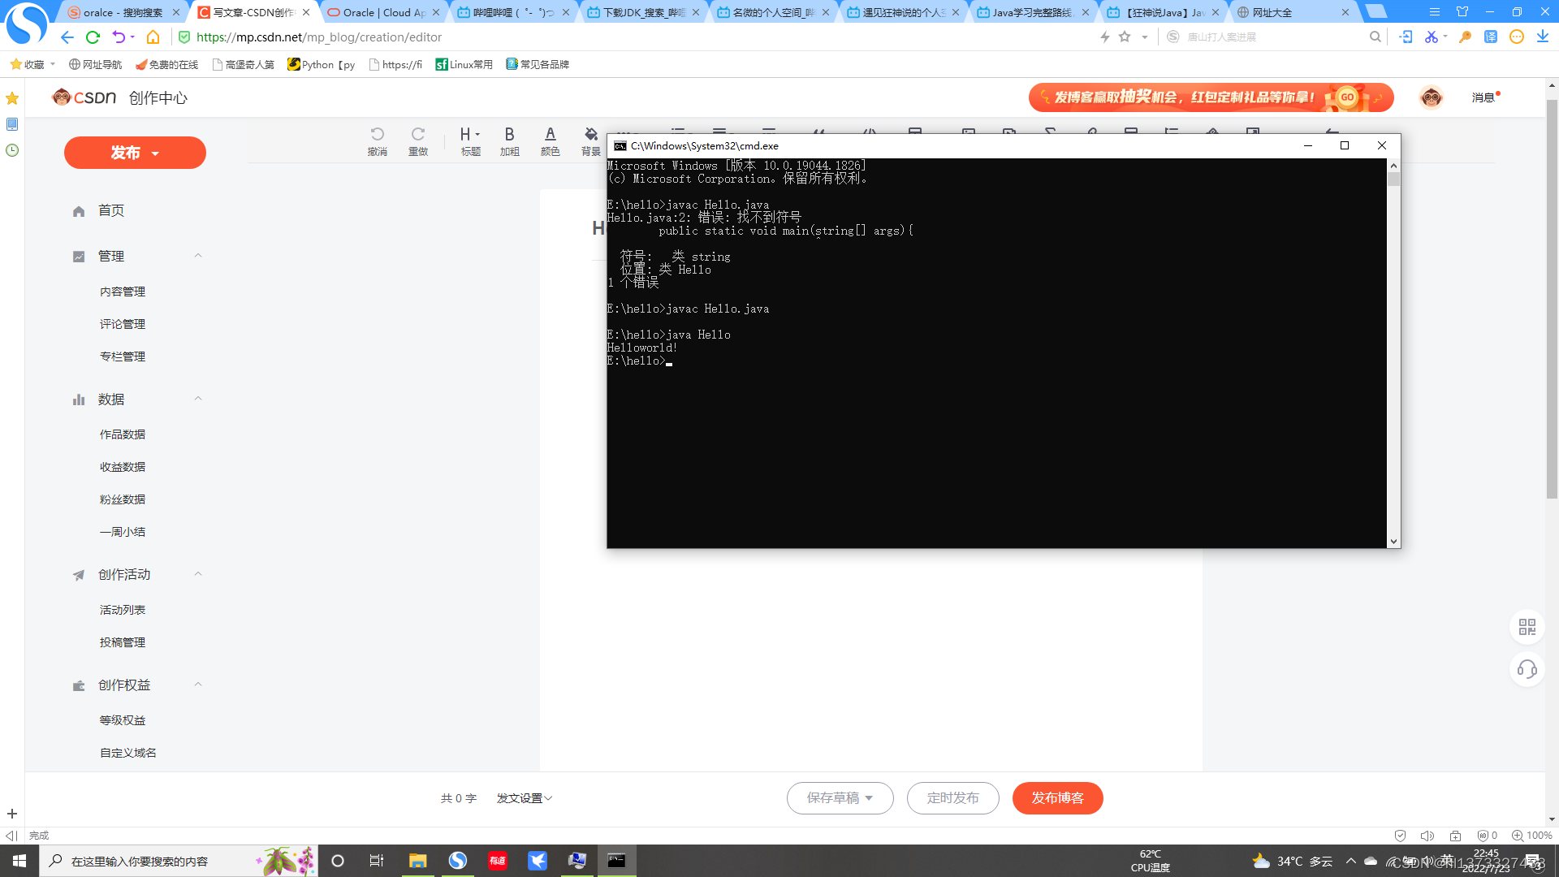Switch to the Oracle Cloud browser tab
Viewport: 1559px width, 877px height.
[x=376, y=12]
